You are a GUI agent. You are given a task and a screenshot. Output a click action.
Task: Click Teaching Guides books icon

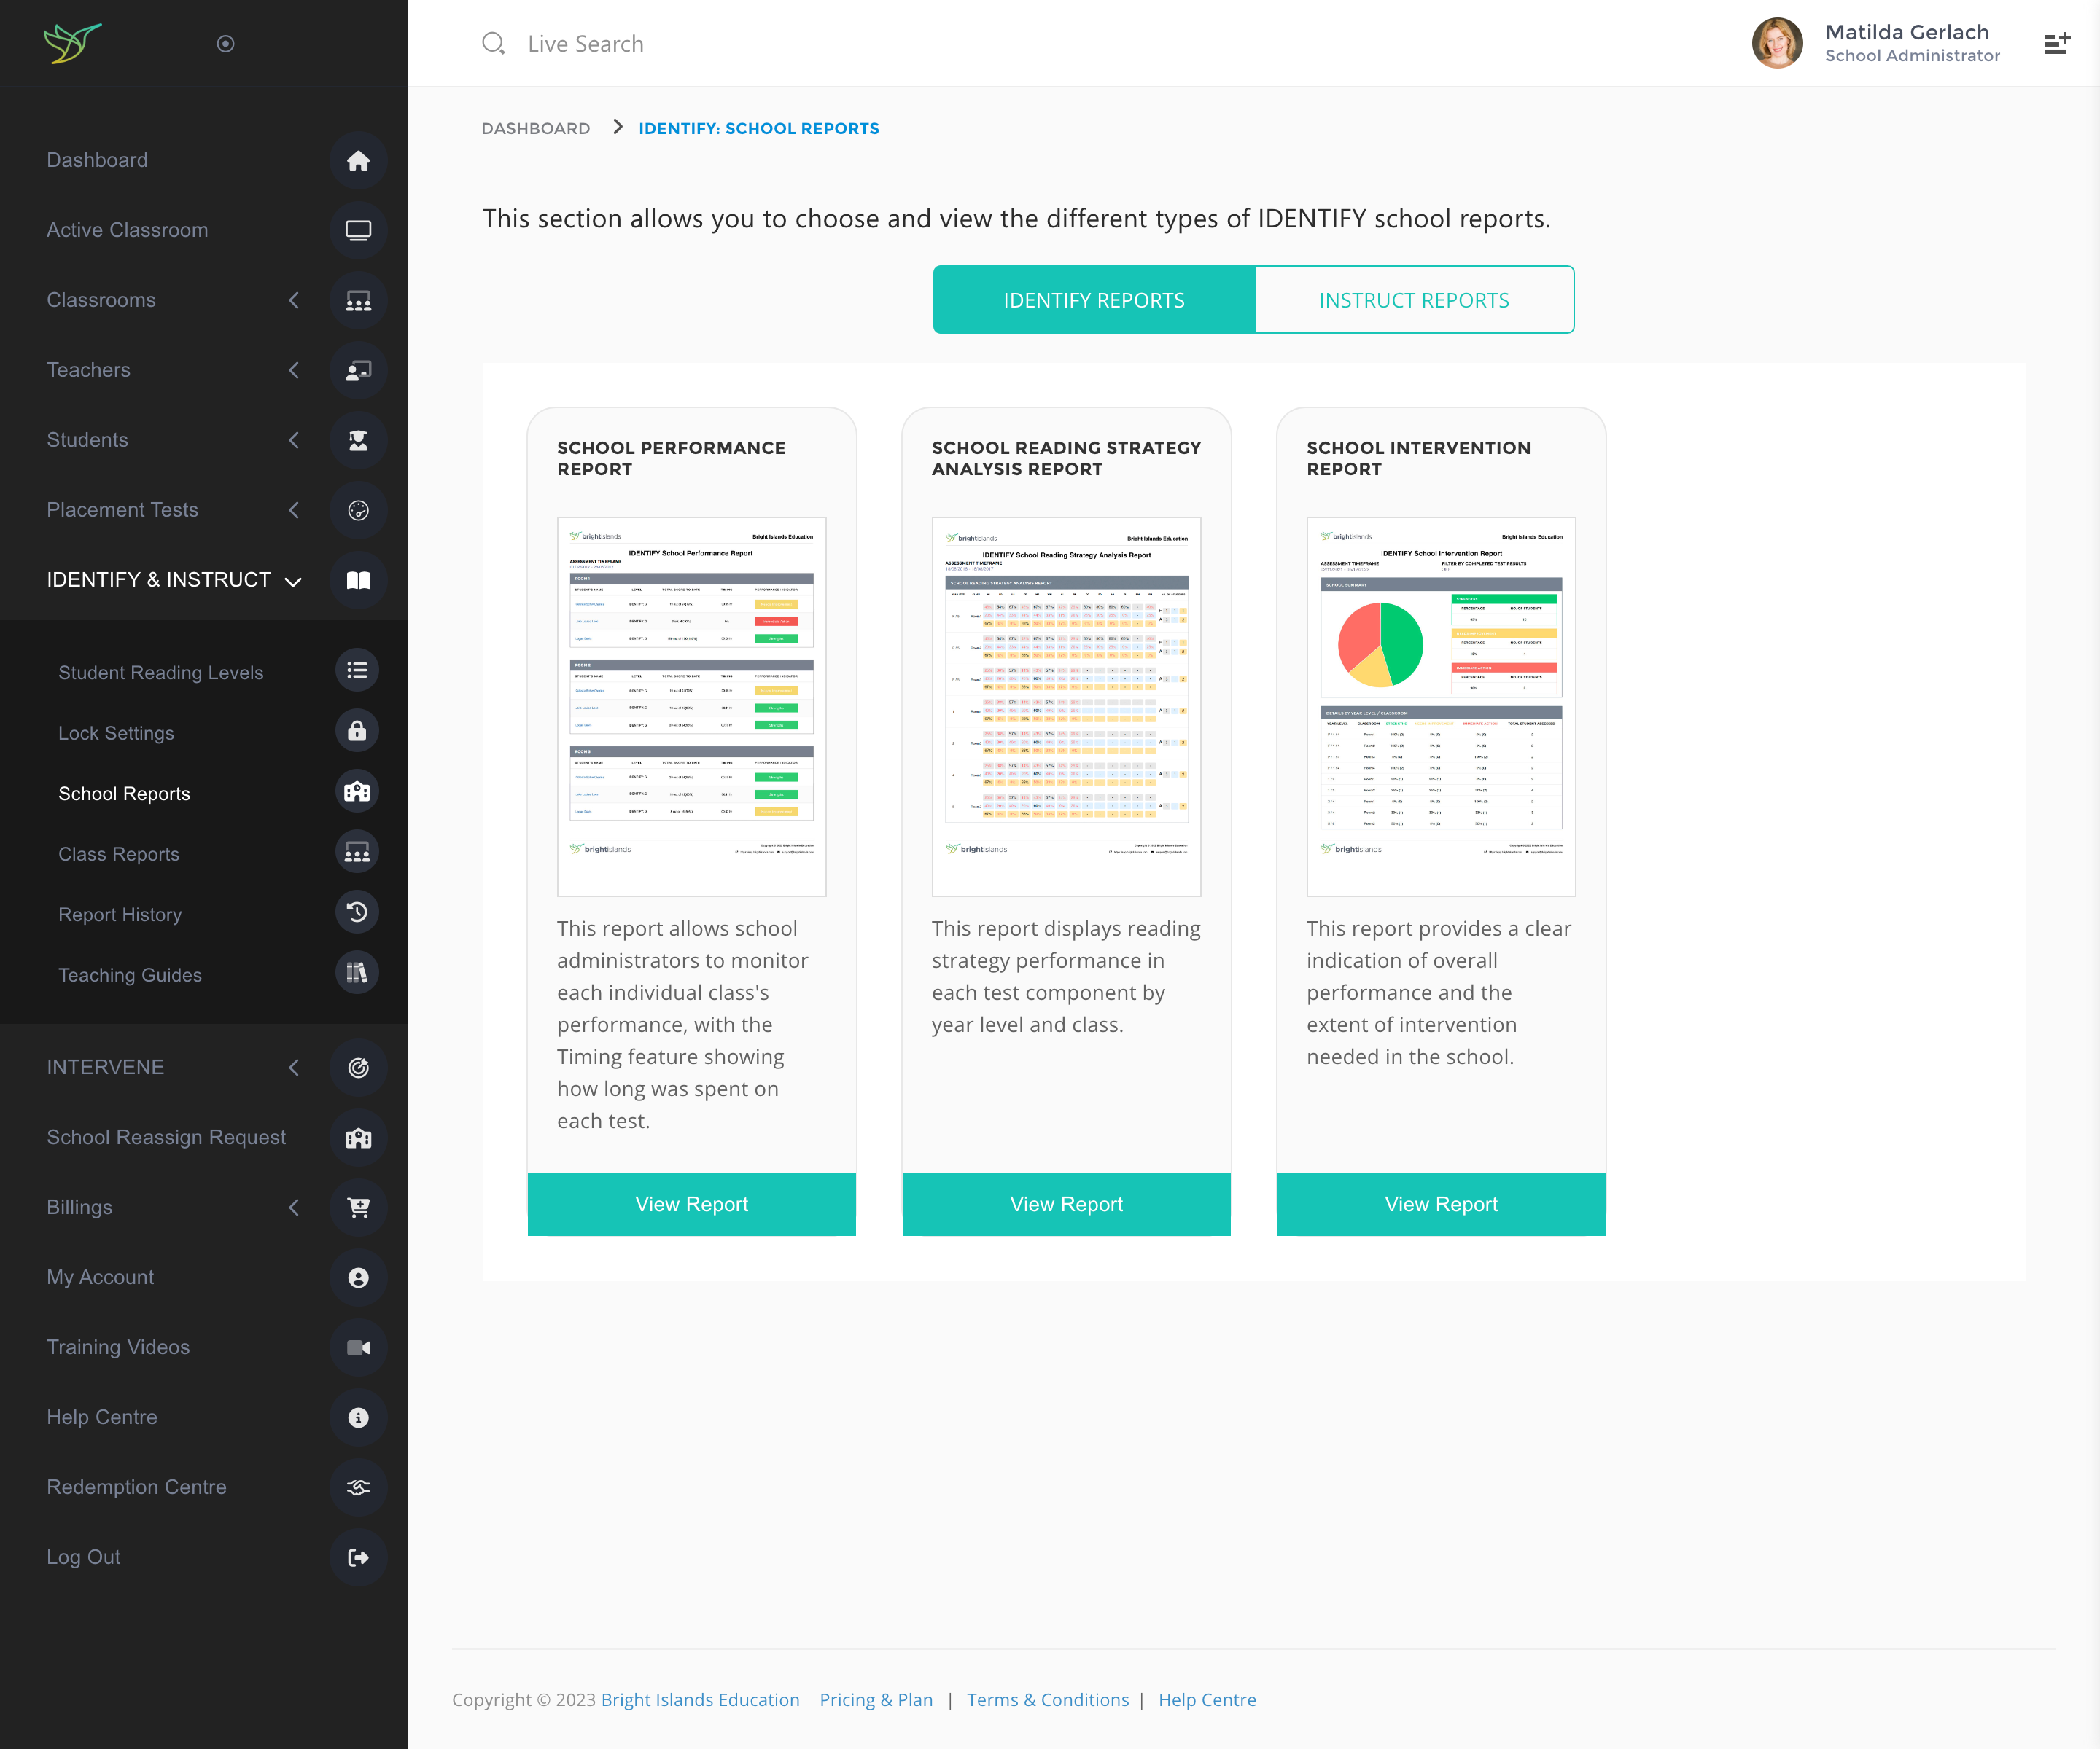pos(357,974)
